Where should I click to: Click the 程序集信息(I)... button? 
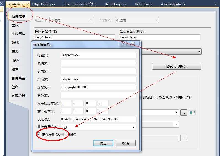pyautogui.click(x=177, y=66)
